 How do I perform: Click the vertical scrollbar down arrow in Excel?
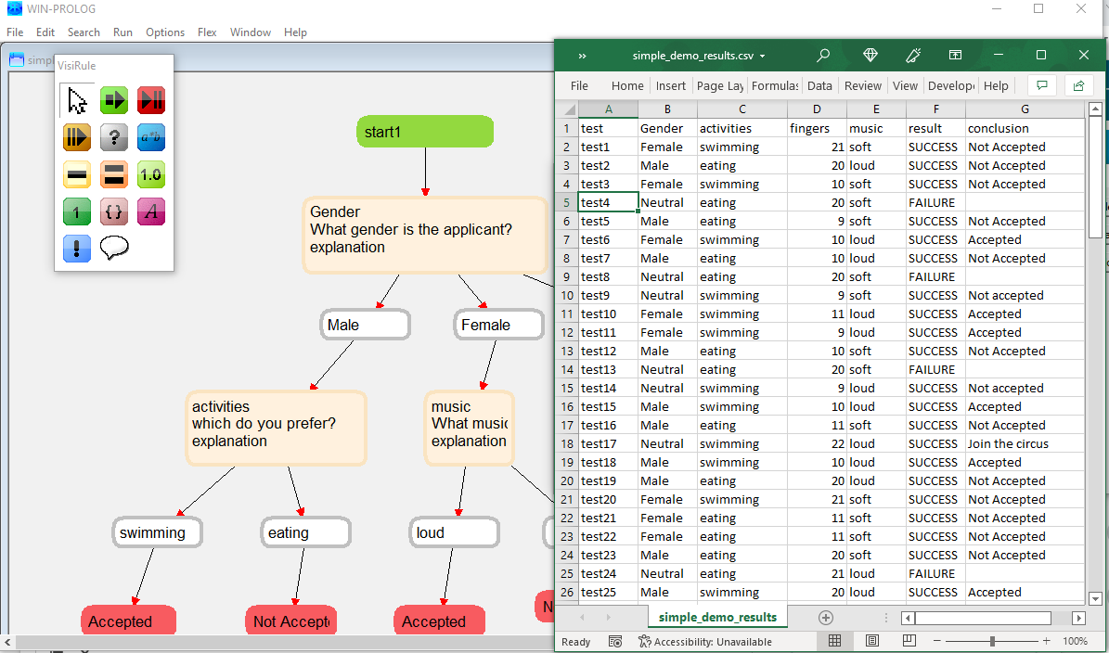click(x=1095, y=598)
